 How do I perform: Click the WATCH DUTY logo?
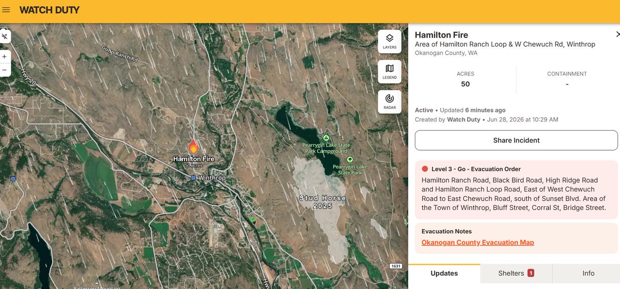pos(50,10)
